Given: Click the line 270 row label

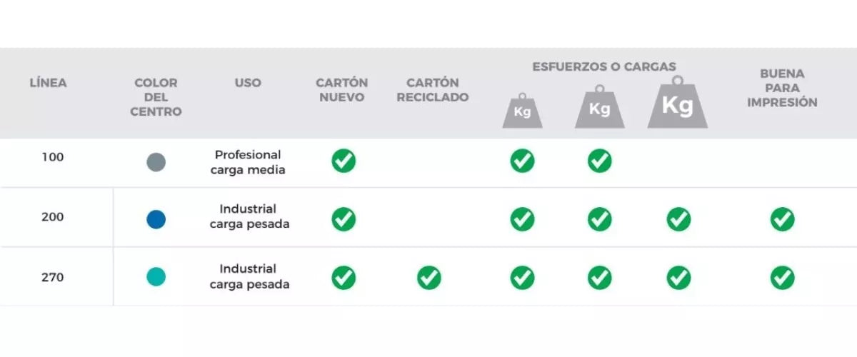Looking at the screenshot, I should coord(53,277).
